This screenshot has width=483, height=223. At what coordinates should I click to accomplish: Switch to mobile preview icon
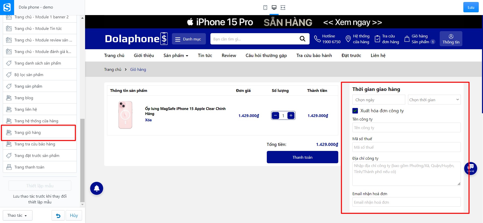[x=265, y=8]
